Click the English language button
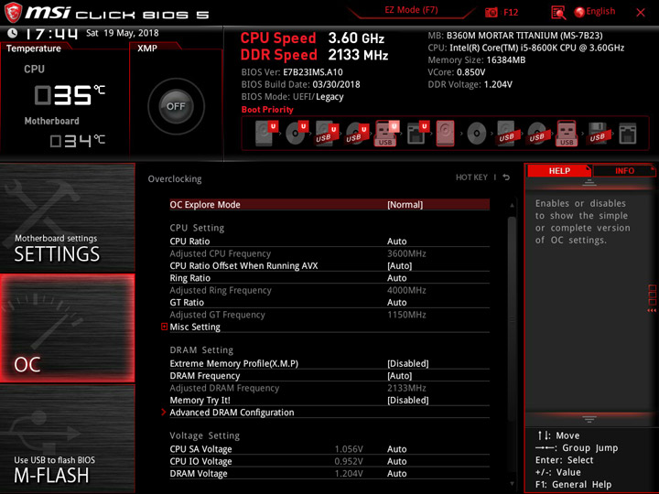Screen dimensions: 659x494 tap(600, 11)
